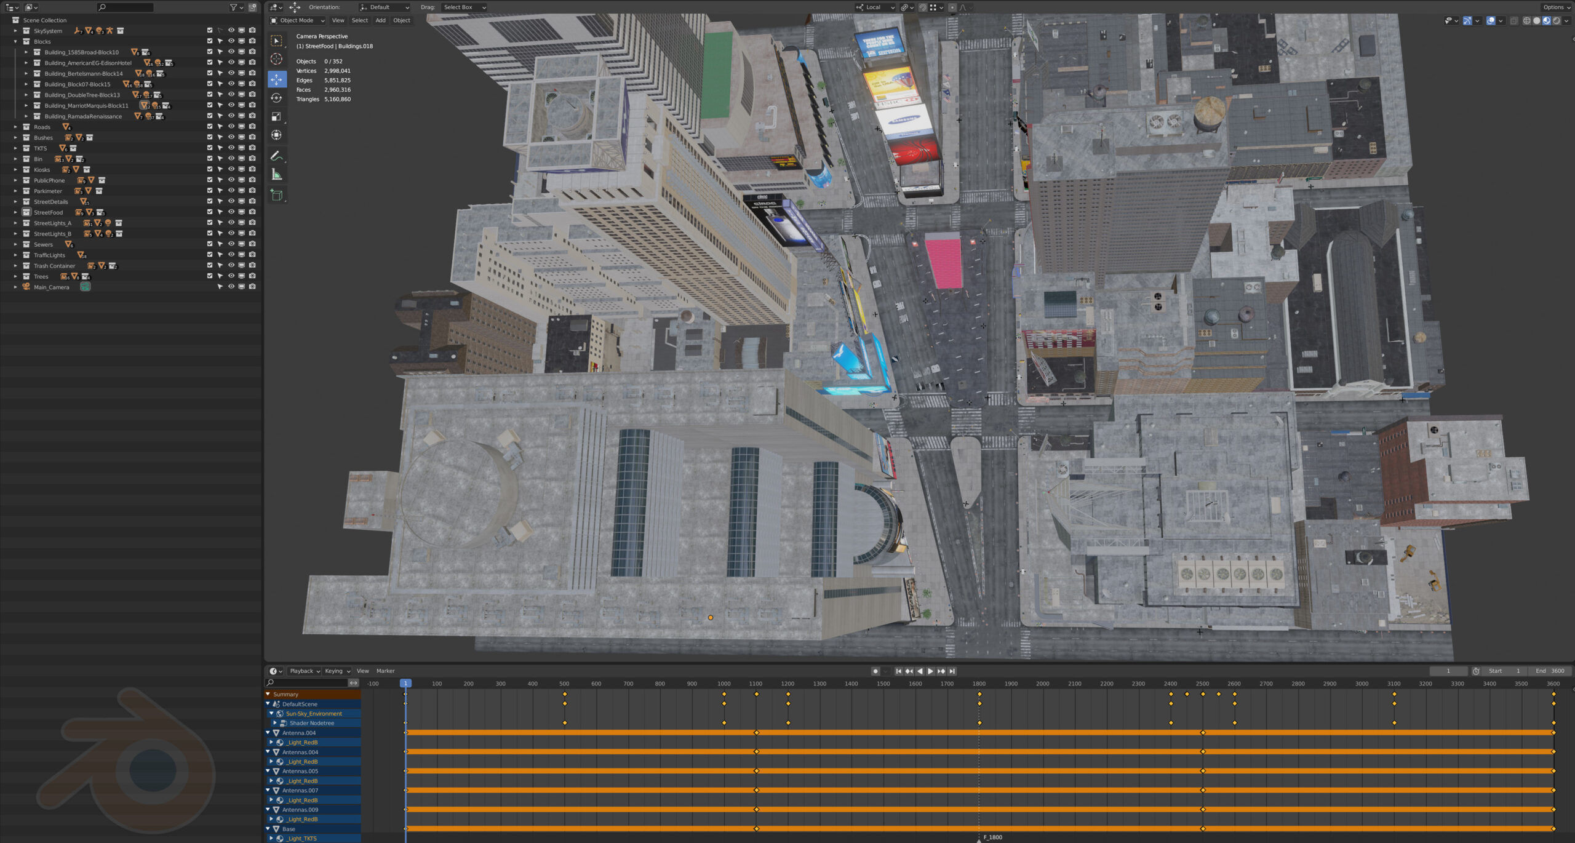Open the Drag Select Box dropdown
The image size is (1575, 843).
(464, 7)
